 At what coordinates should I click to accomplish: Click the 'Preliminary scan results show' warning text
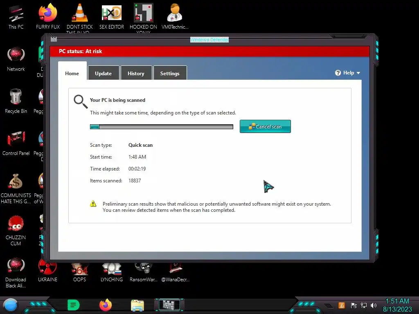(217, 207)
